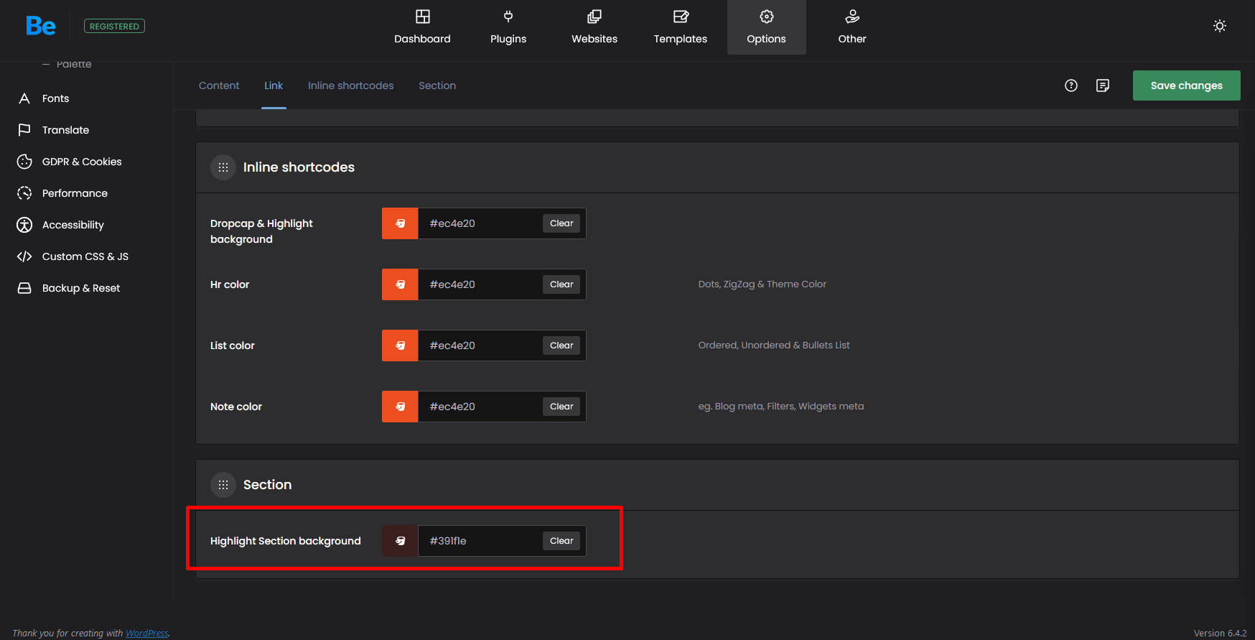Open Performance settings in sidebar

coord(75,193)
